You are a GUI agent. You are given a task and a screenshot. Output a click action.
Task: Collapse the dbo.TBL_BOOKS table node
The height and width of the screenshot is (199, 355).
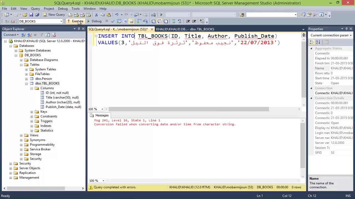point(26,83)
